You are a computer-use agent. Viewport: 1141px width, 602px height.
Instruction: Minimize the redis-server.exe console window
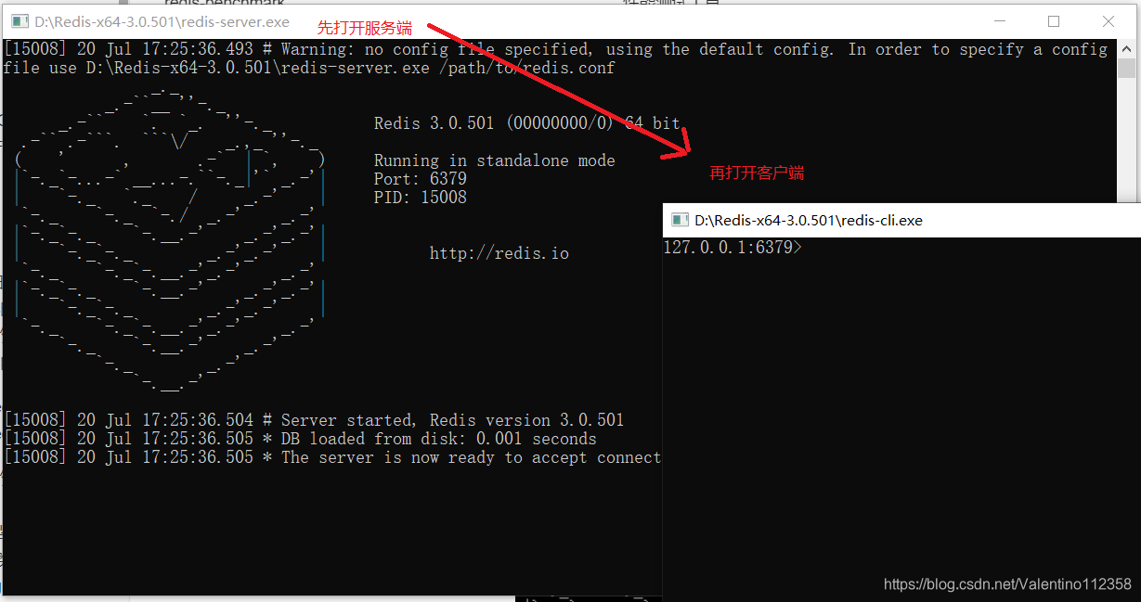[x=1000, y=21]
